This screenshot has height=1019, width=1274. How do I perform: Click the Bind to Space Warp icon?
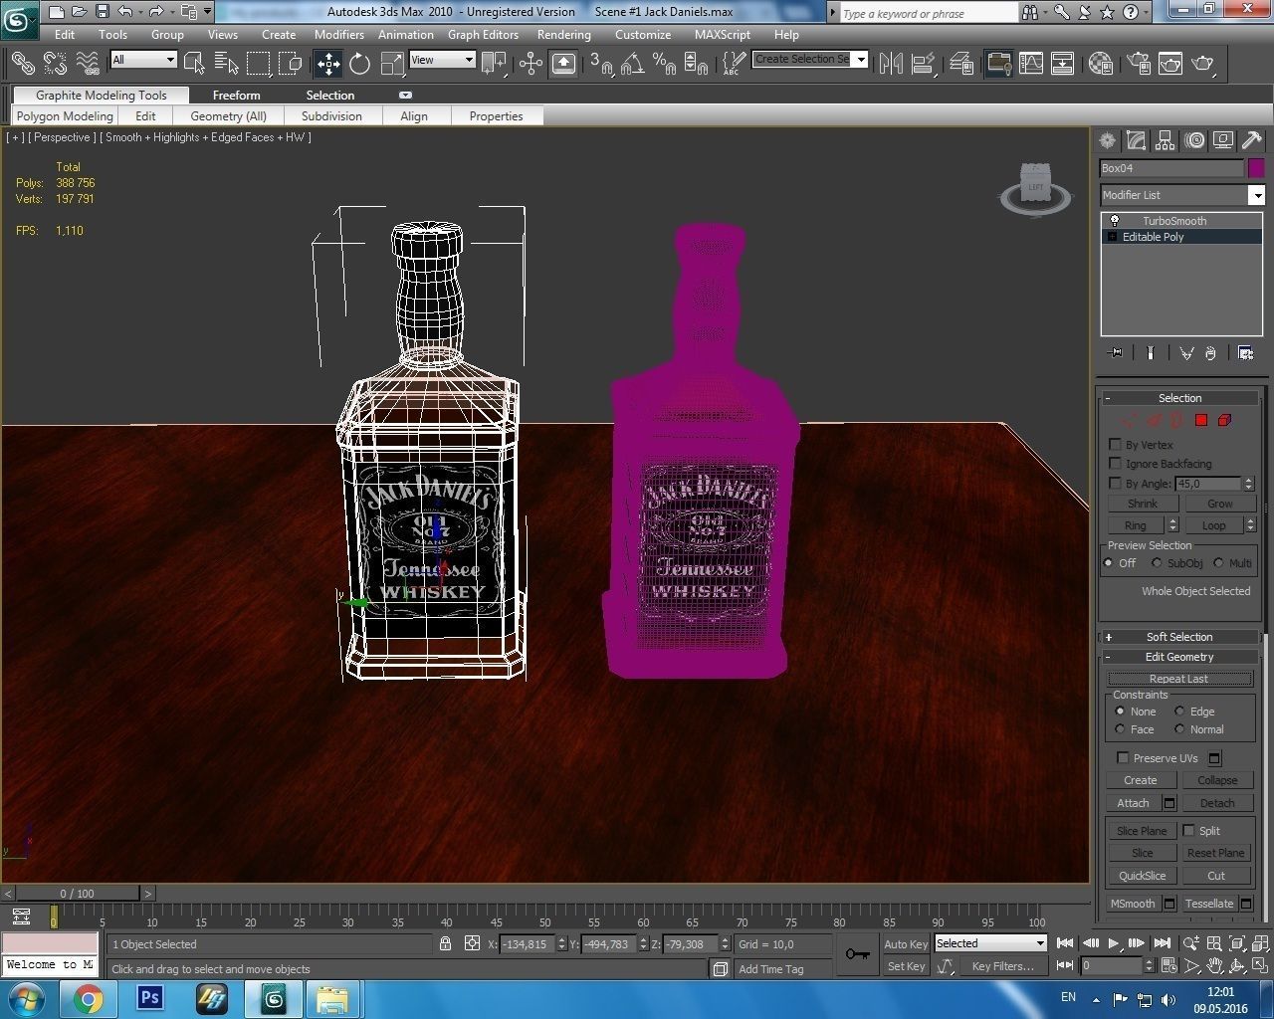tap(88, 64)
